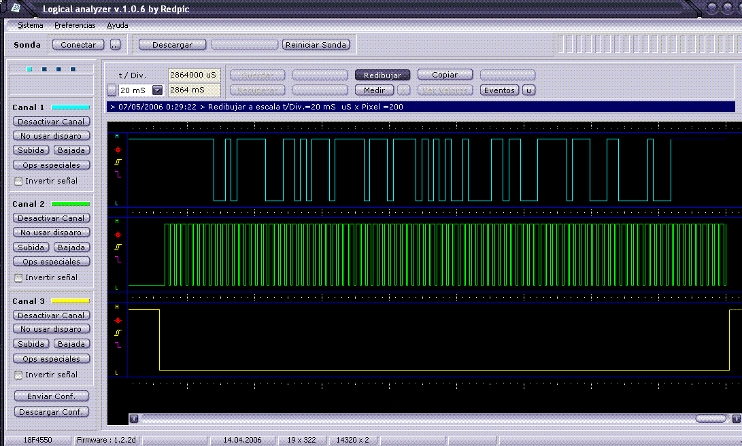The height and width of the screenshot is (446, 742).
Task: Click the magenta falling-edge icon in Canal 3 waveform
Action: pos(118,345)
